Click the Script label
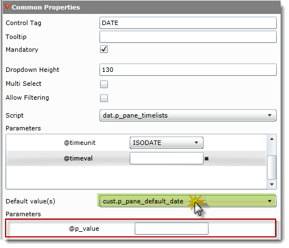 (15, 115)
